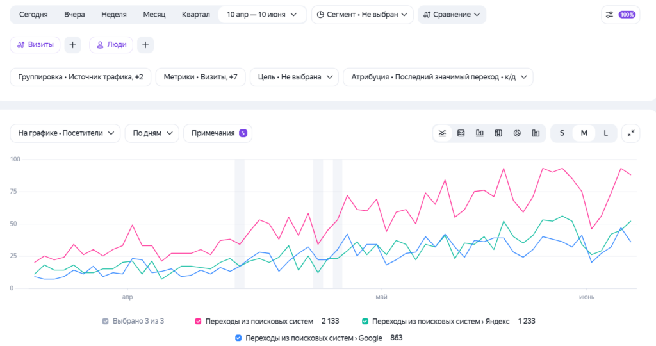Viewport: 656px width, 346px height.
Task: Click the 863 Google value
Action: (396, 338)
